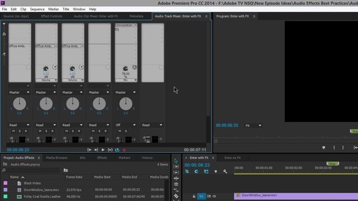Screen dimensions: 358x201
Task: Click the green marker on the timeline ruler
Action: [x=333, y=164]
